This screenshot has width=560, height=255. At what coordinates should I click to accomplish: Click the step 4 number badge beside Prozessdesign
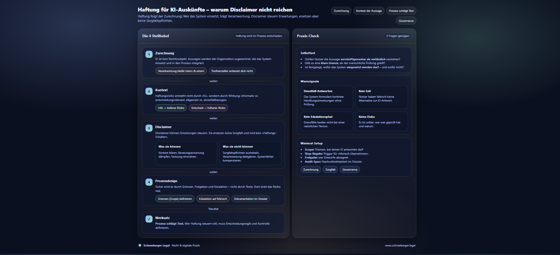(149, 182)
